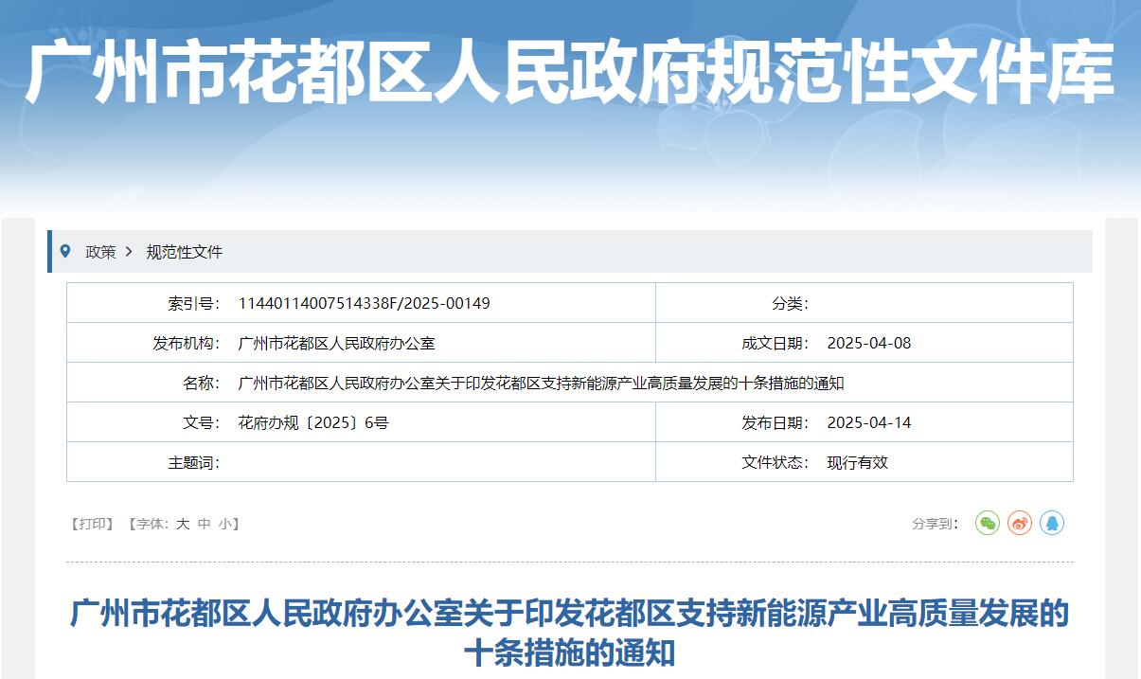
Task: Click the location pin breadcrumb icon
Action: 65,251
